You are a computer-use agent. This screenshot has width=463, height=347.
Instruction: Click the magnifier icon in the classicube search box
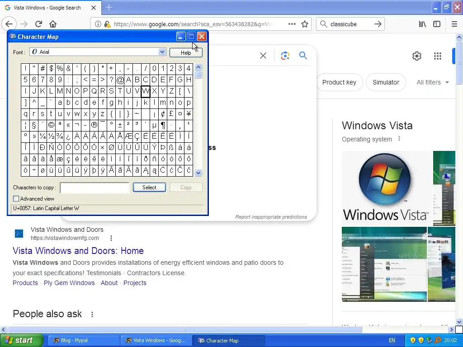tap(324, 24)
